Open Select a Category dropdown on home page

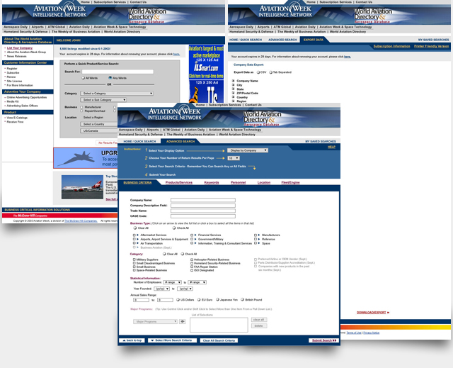(x=117, y=94)
